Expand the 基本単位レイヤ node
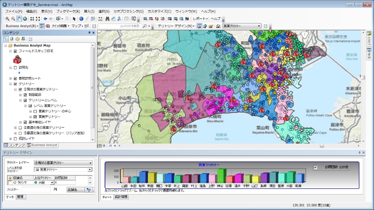The image size is (374, 210). [x=20, y=122]
